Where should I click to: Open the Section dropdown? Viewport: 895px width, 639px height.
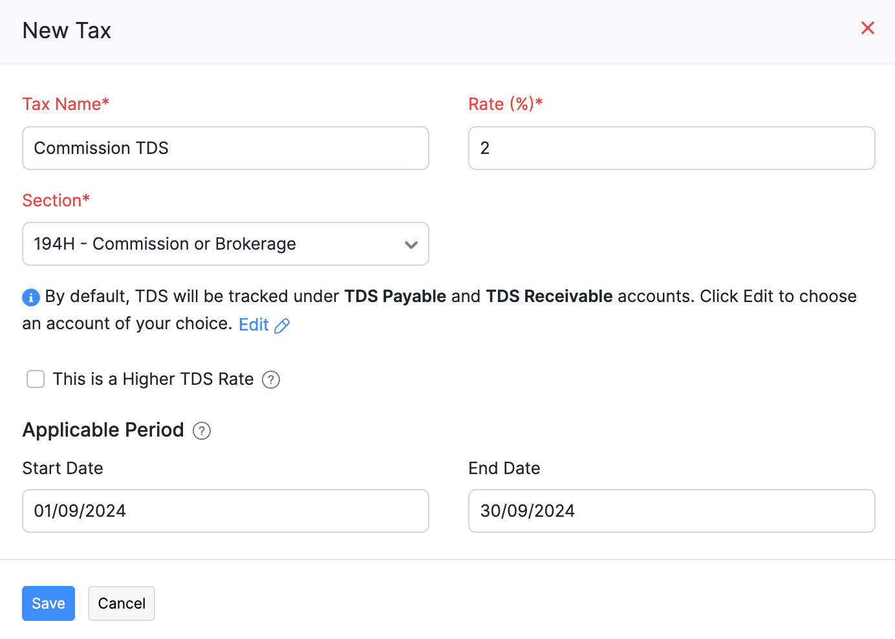click(x=226, y=244)
